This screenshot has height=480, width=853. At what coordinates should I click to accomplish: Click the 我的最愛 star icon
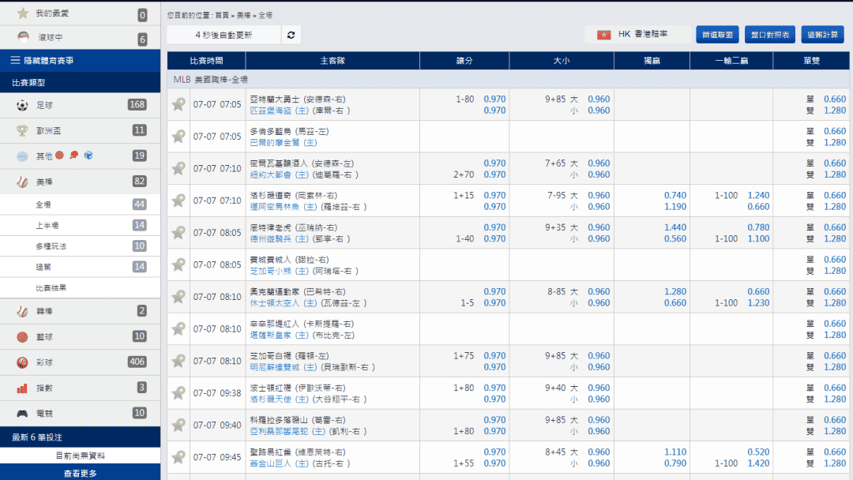(23, 13)
